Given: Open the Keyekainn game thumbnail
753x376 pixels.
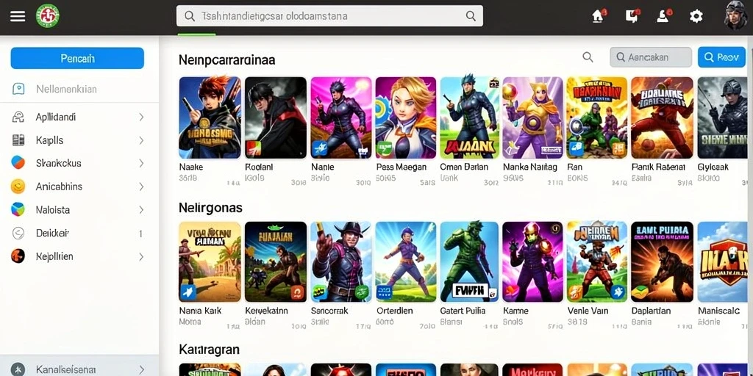Looking at the screenshot, I should coord(276,262).
